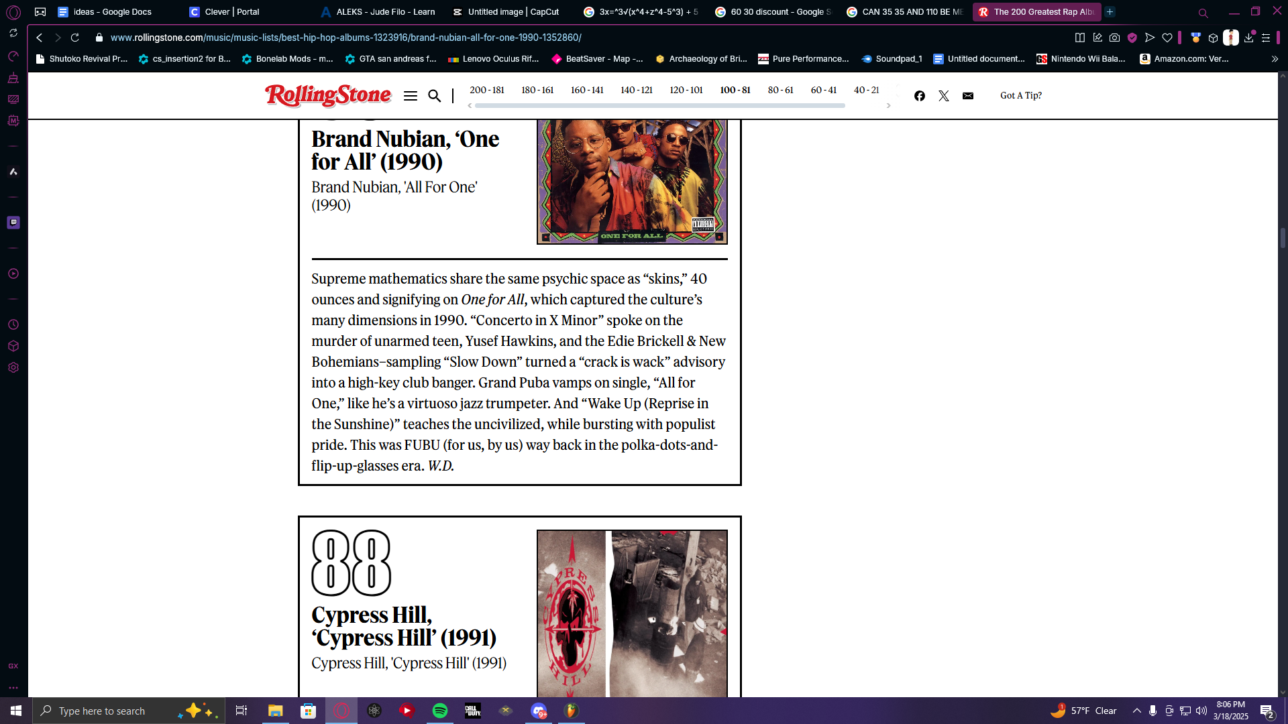1288x724 pixels.
Task: Click the rankings navigation horizontal scrollbar
Action: (x=659, y=106)
